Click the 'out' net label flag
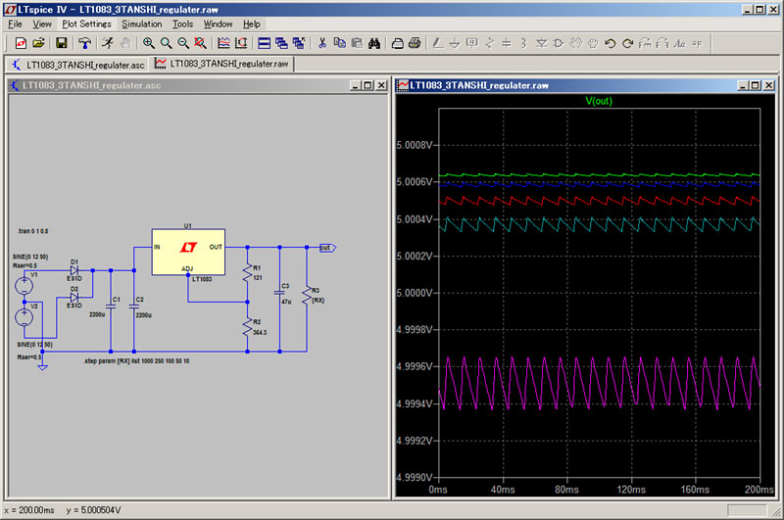784x520 pixels. [327, 247]
